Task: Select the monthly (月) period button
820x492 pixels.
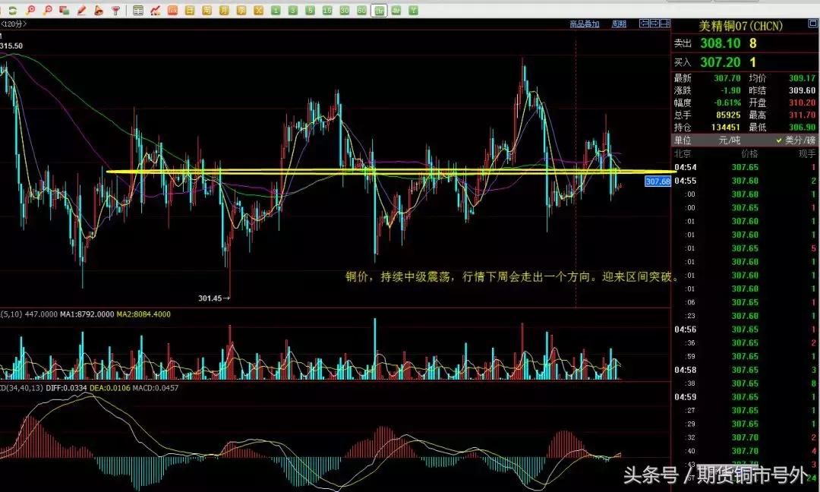Action: [223, 11]
